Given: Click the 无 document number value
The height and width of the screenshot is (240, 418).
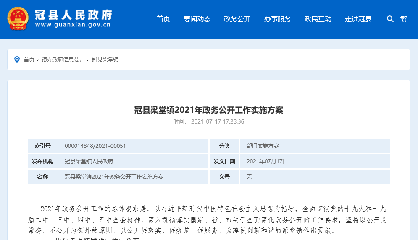Looking at the screenshot, I should [249, 177].
